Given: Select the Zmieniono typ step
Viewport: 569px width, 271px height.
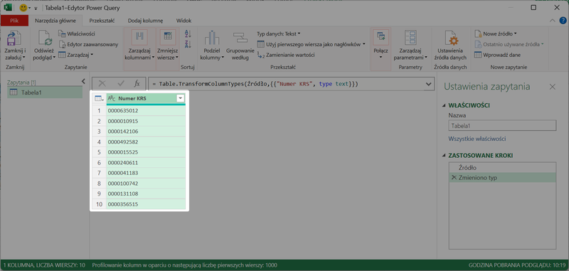Looking at the screenshot, I should tap(502, 178).
